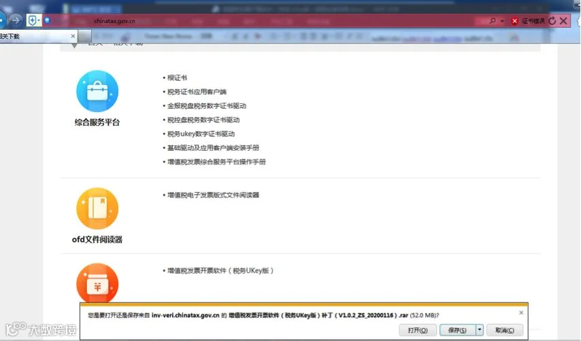Open the 税务证书应用客户端 link
Viewport: 581px width, 341px height.
[197, 92]
